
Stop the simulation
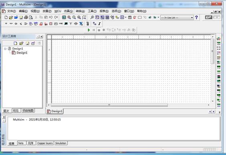[99, 30]
